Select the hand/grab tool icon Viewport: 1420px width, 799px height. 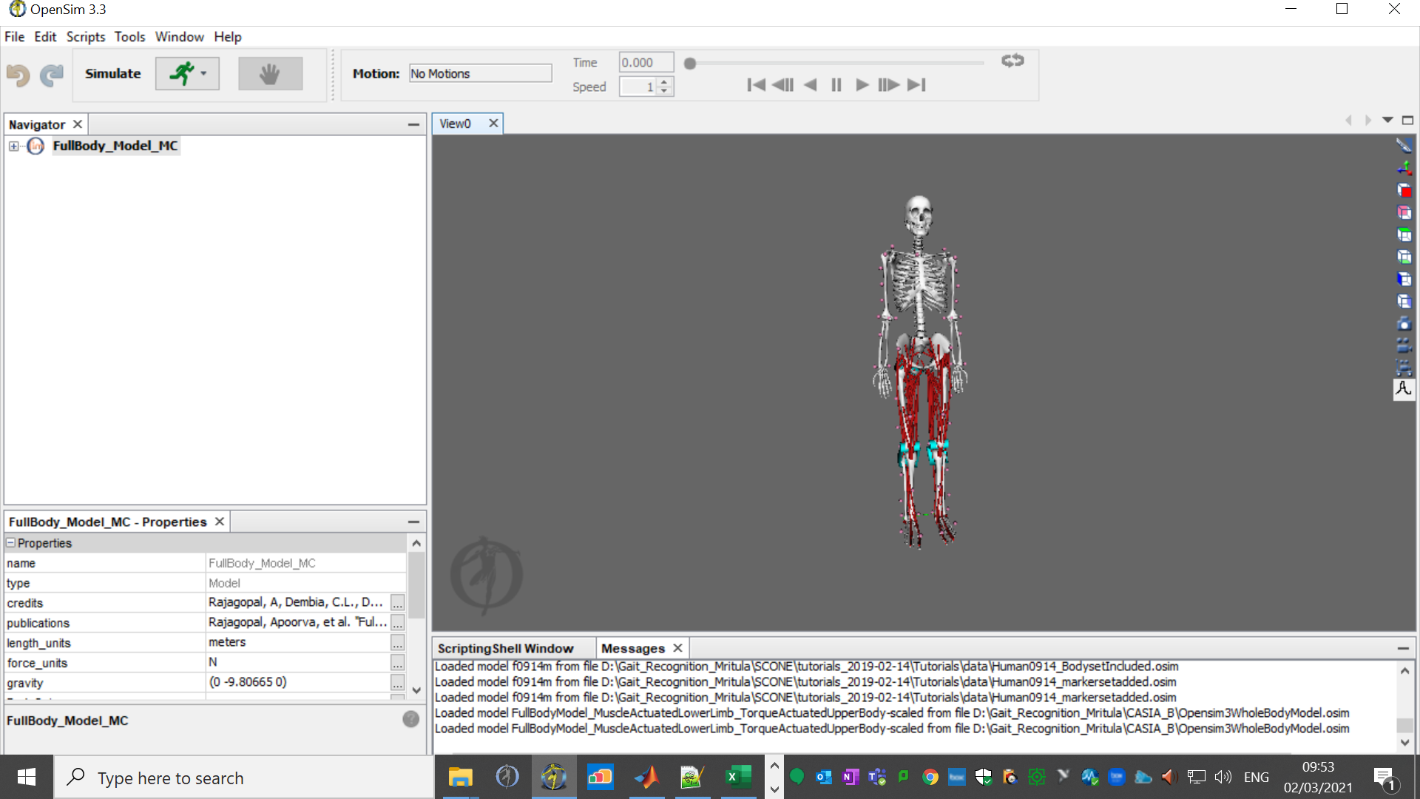click(x=270, y=73)
